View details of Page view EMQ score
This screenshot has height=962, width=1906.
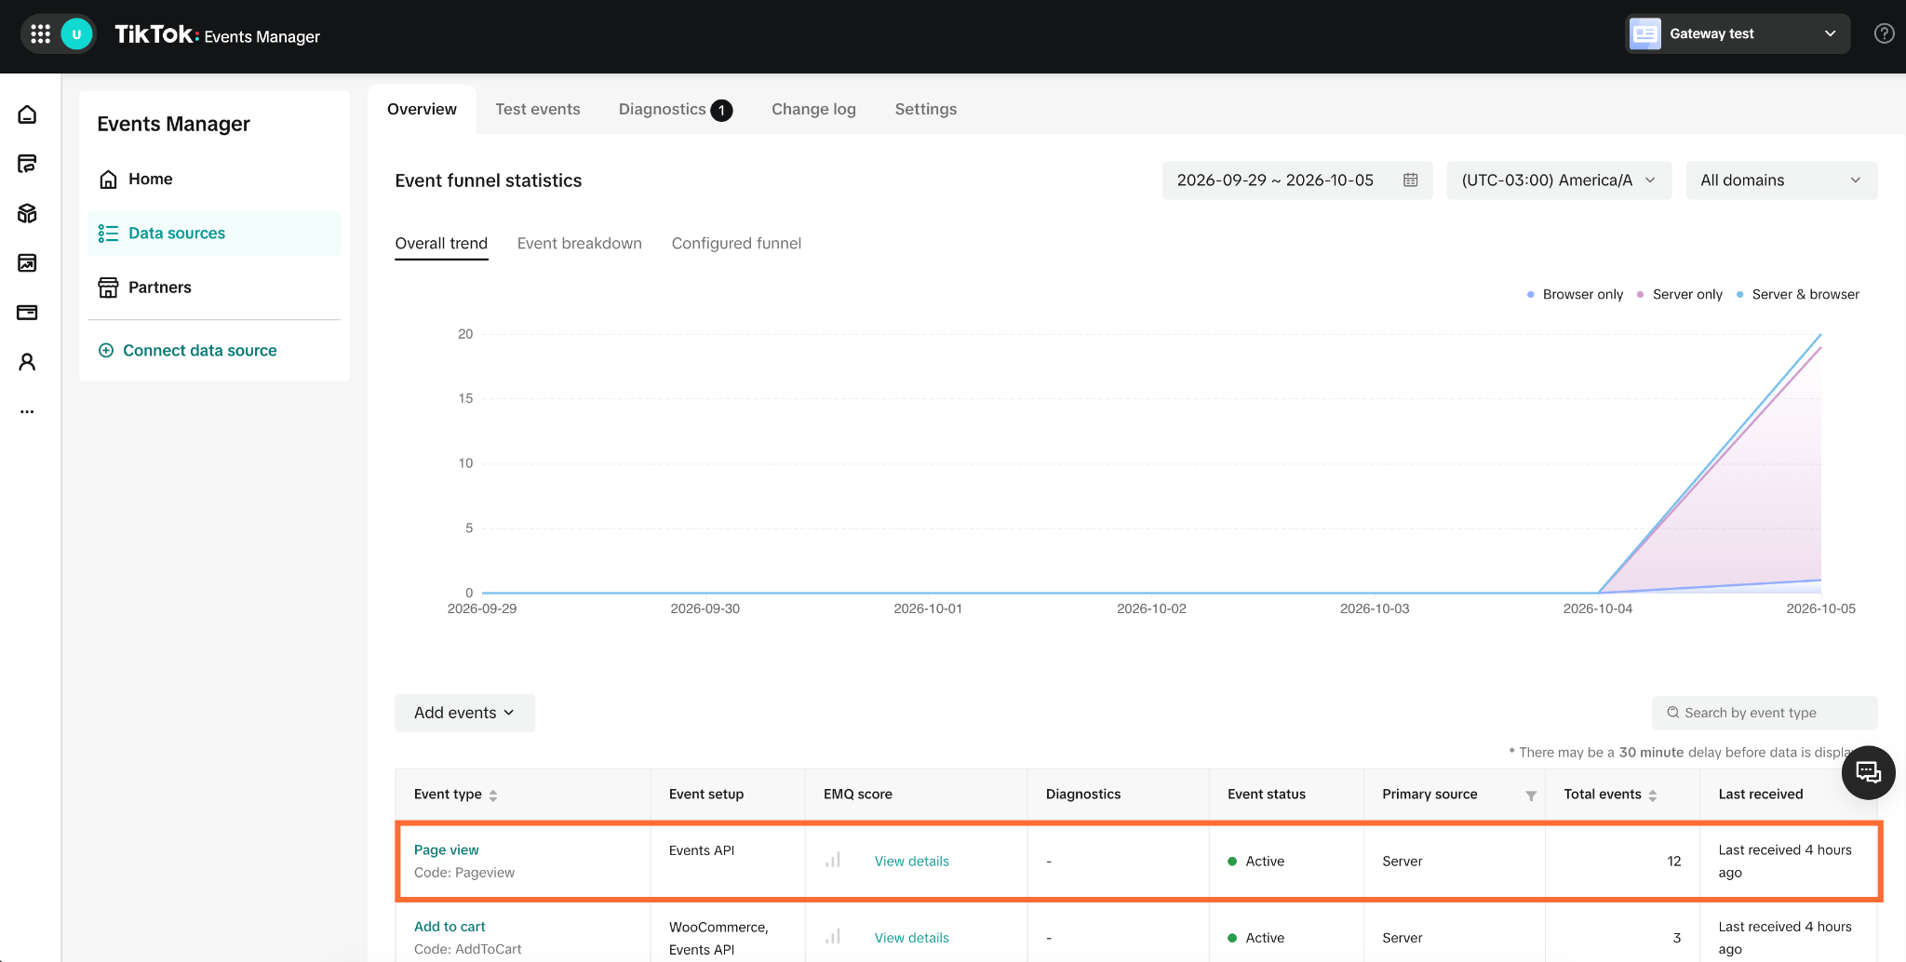[x=912, y=862]
